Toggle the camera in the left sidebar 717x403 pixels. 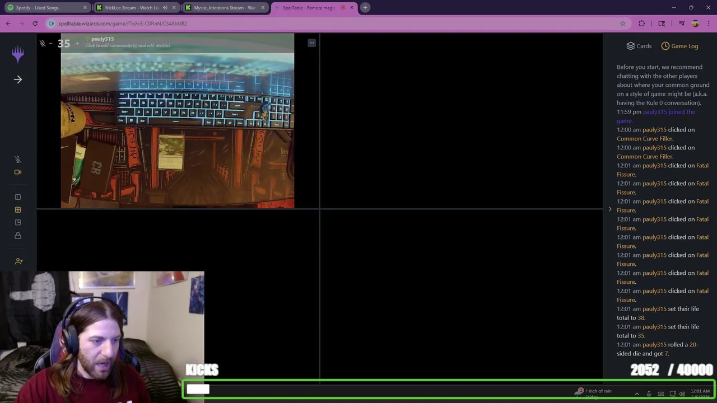(18, 172)
